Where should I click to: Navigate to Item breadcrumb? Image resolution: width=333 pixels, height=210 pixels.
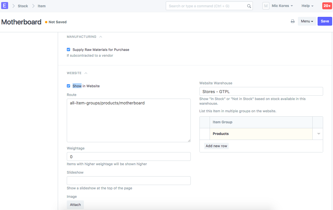pos(42,6)
